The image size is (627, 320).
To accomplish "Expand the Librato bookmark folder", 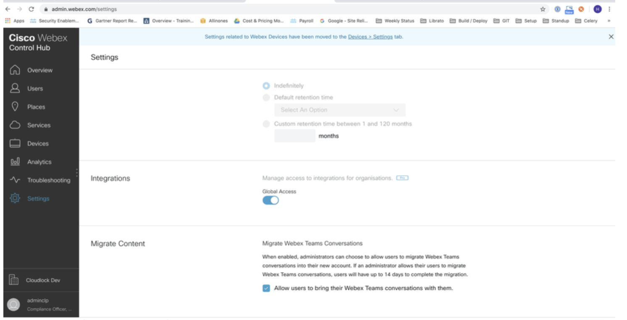I will click(432, 21).
